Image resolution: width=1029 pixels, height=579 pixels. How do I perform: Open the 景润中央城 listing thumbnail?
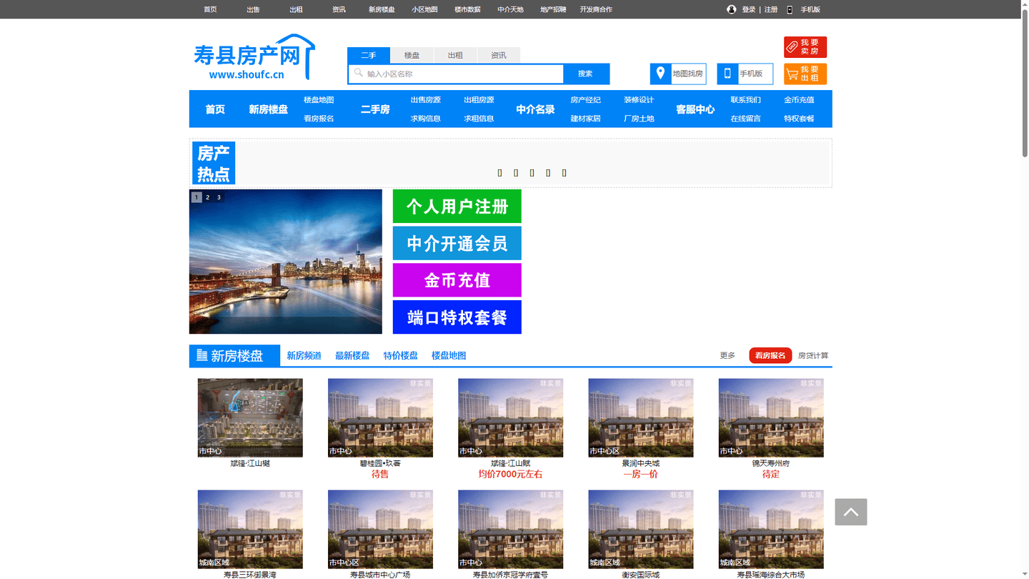(640, 417)
